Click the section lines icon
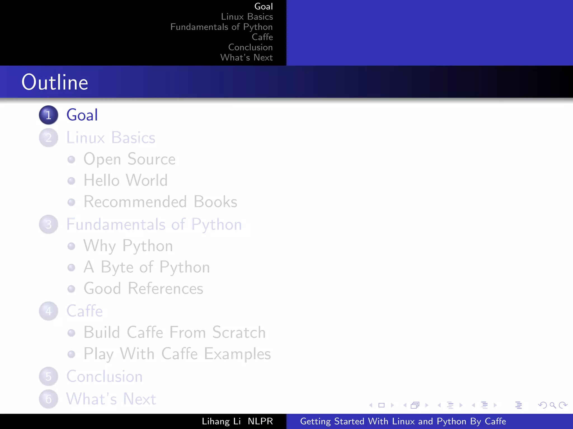This screenshot has width=573, height=429. tap(484, 405)
